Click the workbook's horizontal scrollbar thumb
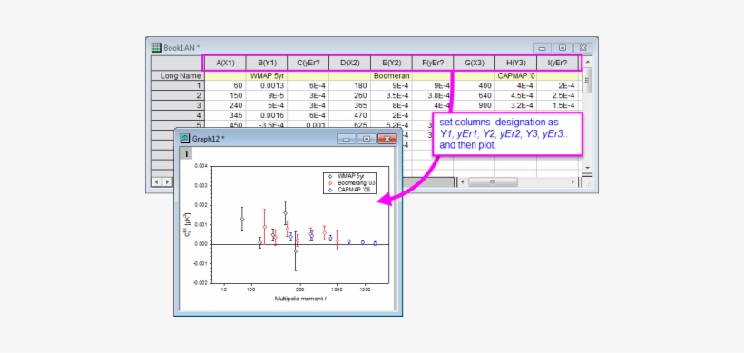744x353 pixels. pyautogui.click(x=493, y=181)
